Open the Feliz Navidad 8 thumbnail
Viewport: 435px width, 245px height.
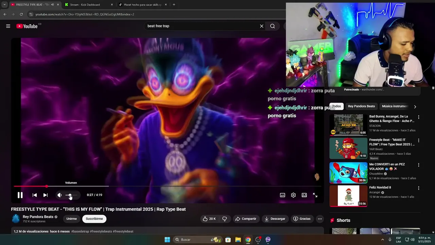[x=348, y=196]
